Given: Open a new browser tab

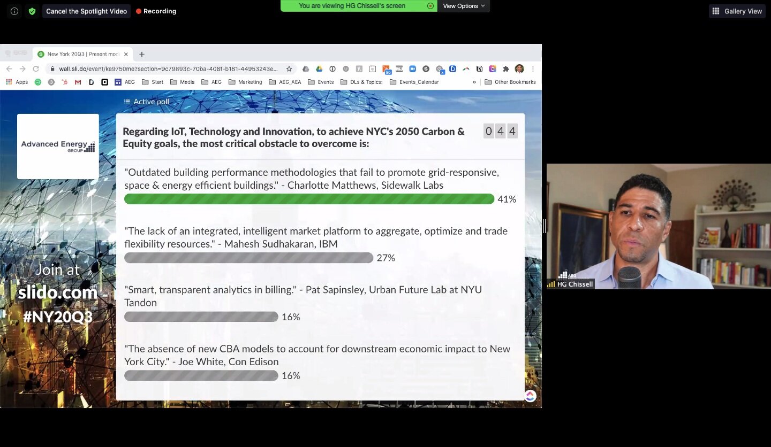Looking at the screenshot, I should click(x=142, y=54).
